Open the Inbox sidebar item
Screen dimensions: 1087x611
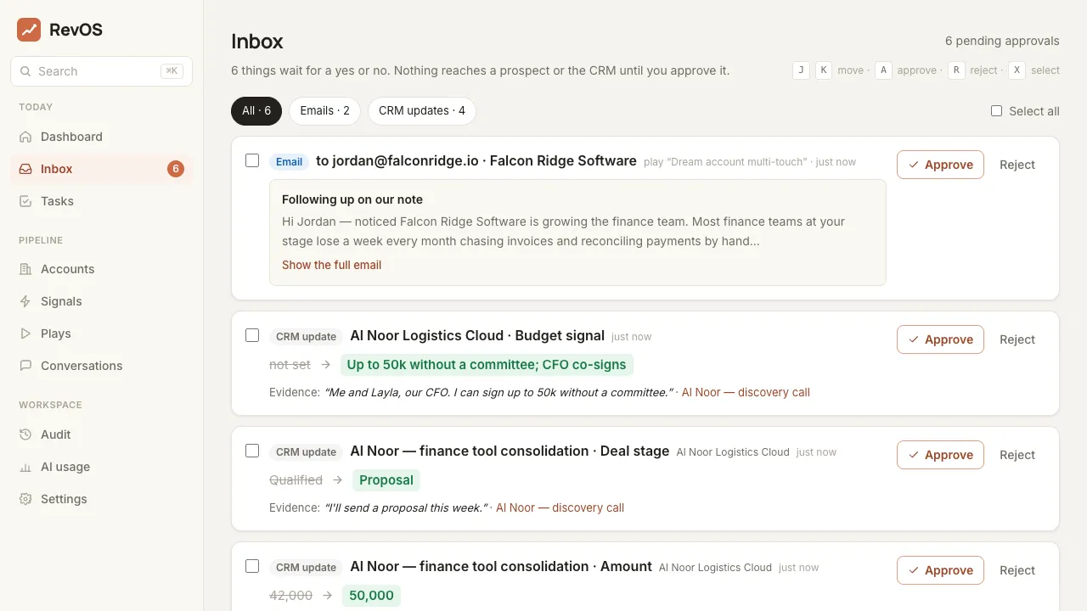pos(102,169)
